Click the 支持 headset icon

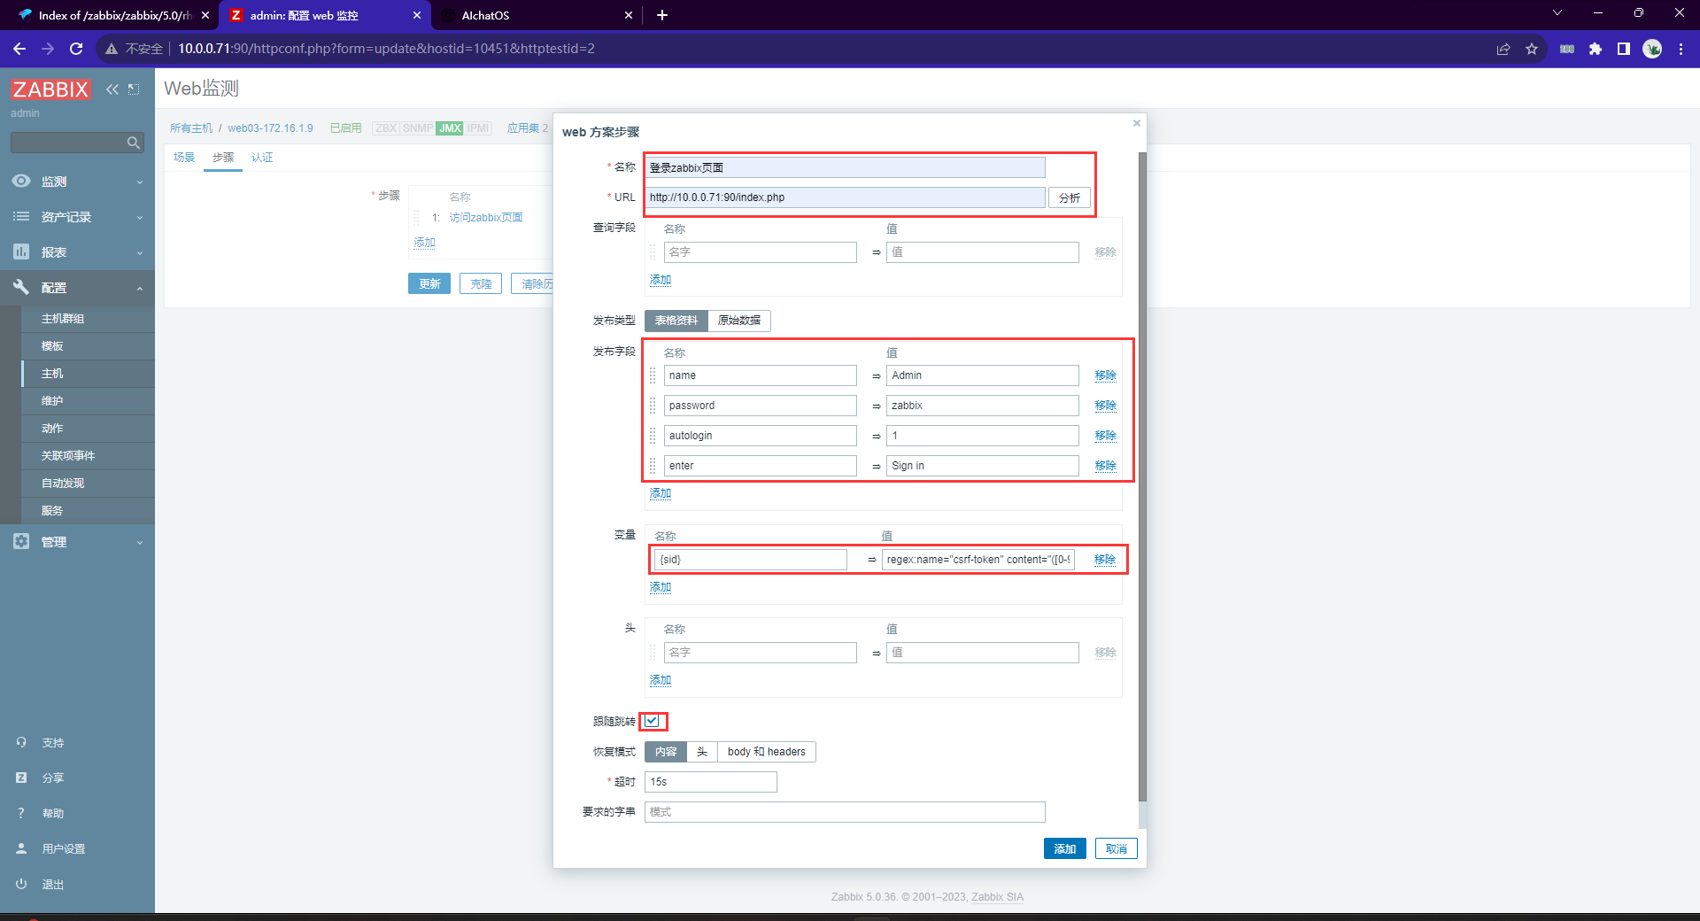pyautogui.click(x=21, y=742)
